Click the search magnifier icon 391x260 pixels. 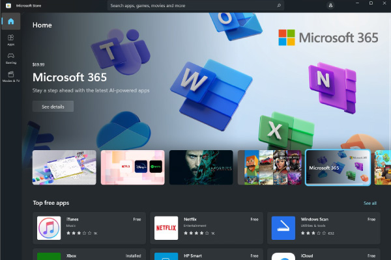[x=279, y=5]
